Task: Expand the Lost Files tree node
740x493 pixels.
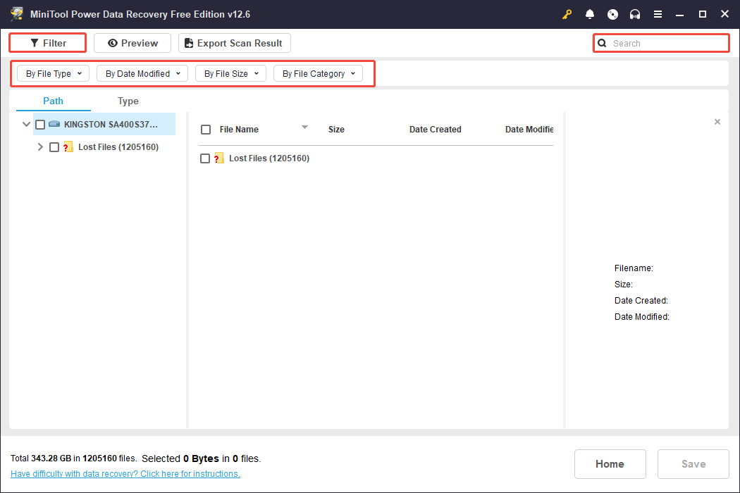Action: pos(40,147)
